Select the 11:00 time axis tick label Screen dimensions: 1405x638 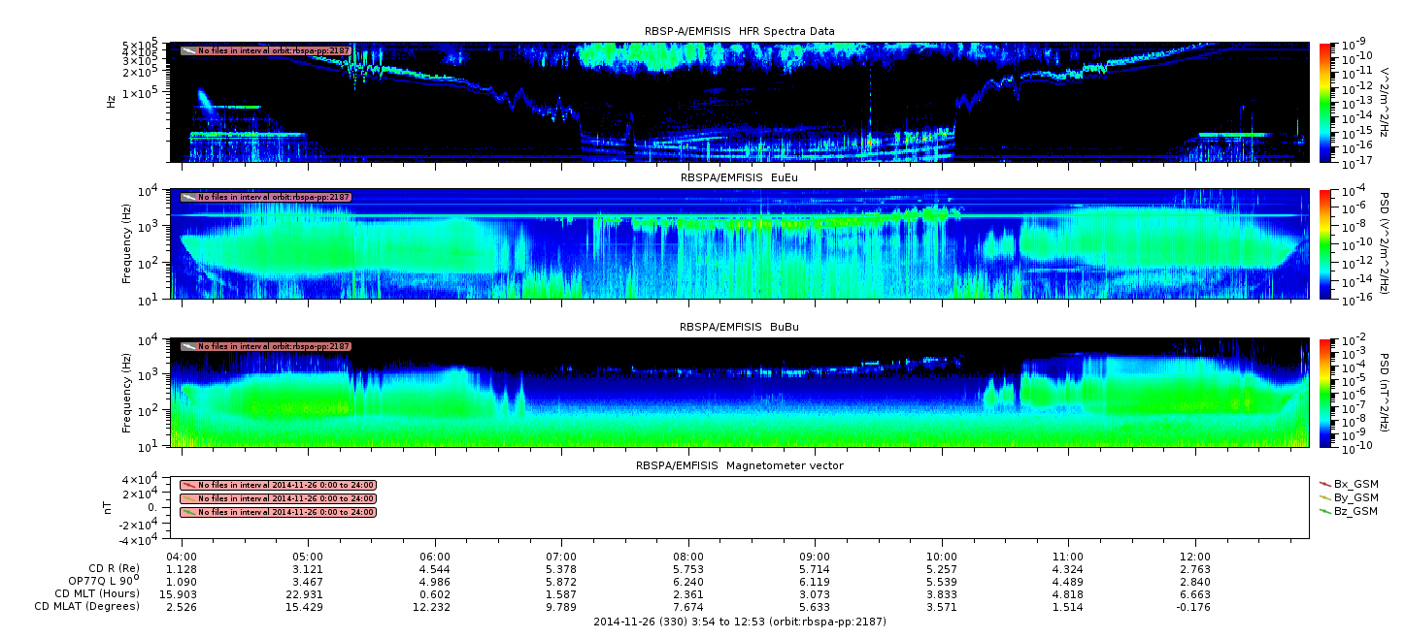point(1068,557)
